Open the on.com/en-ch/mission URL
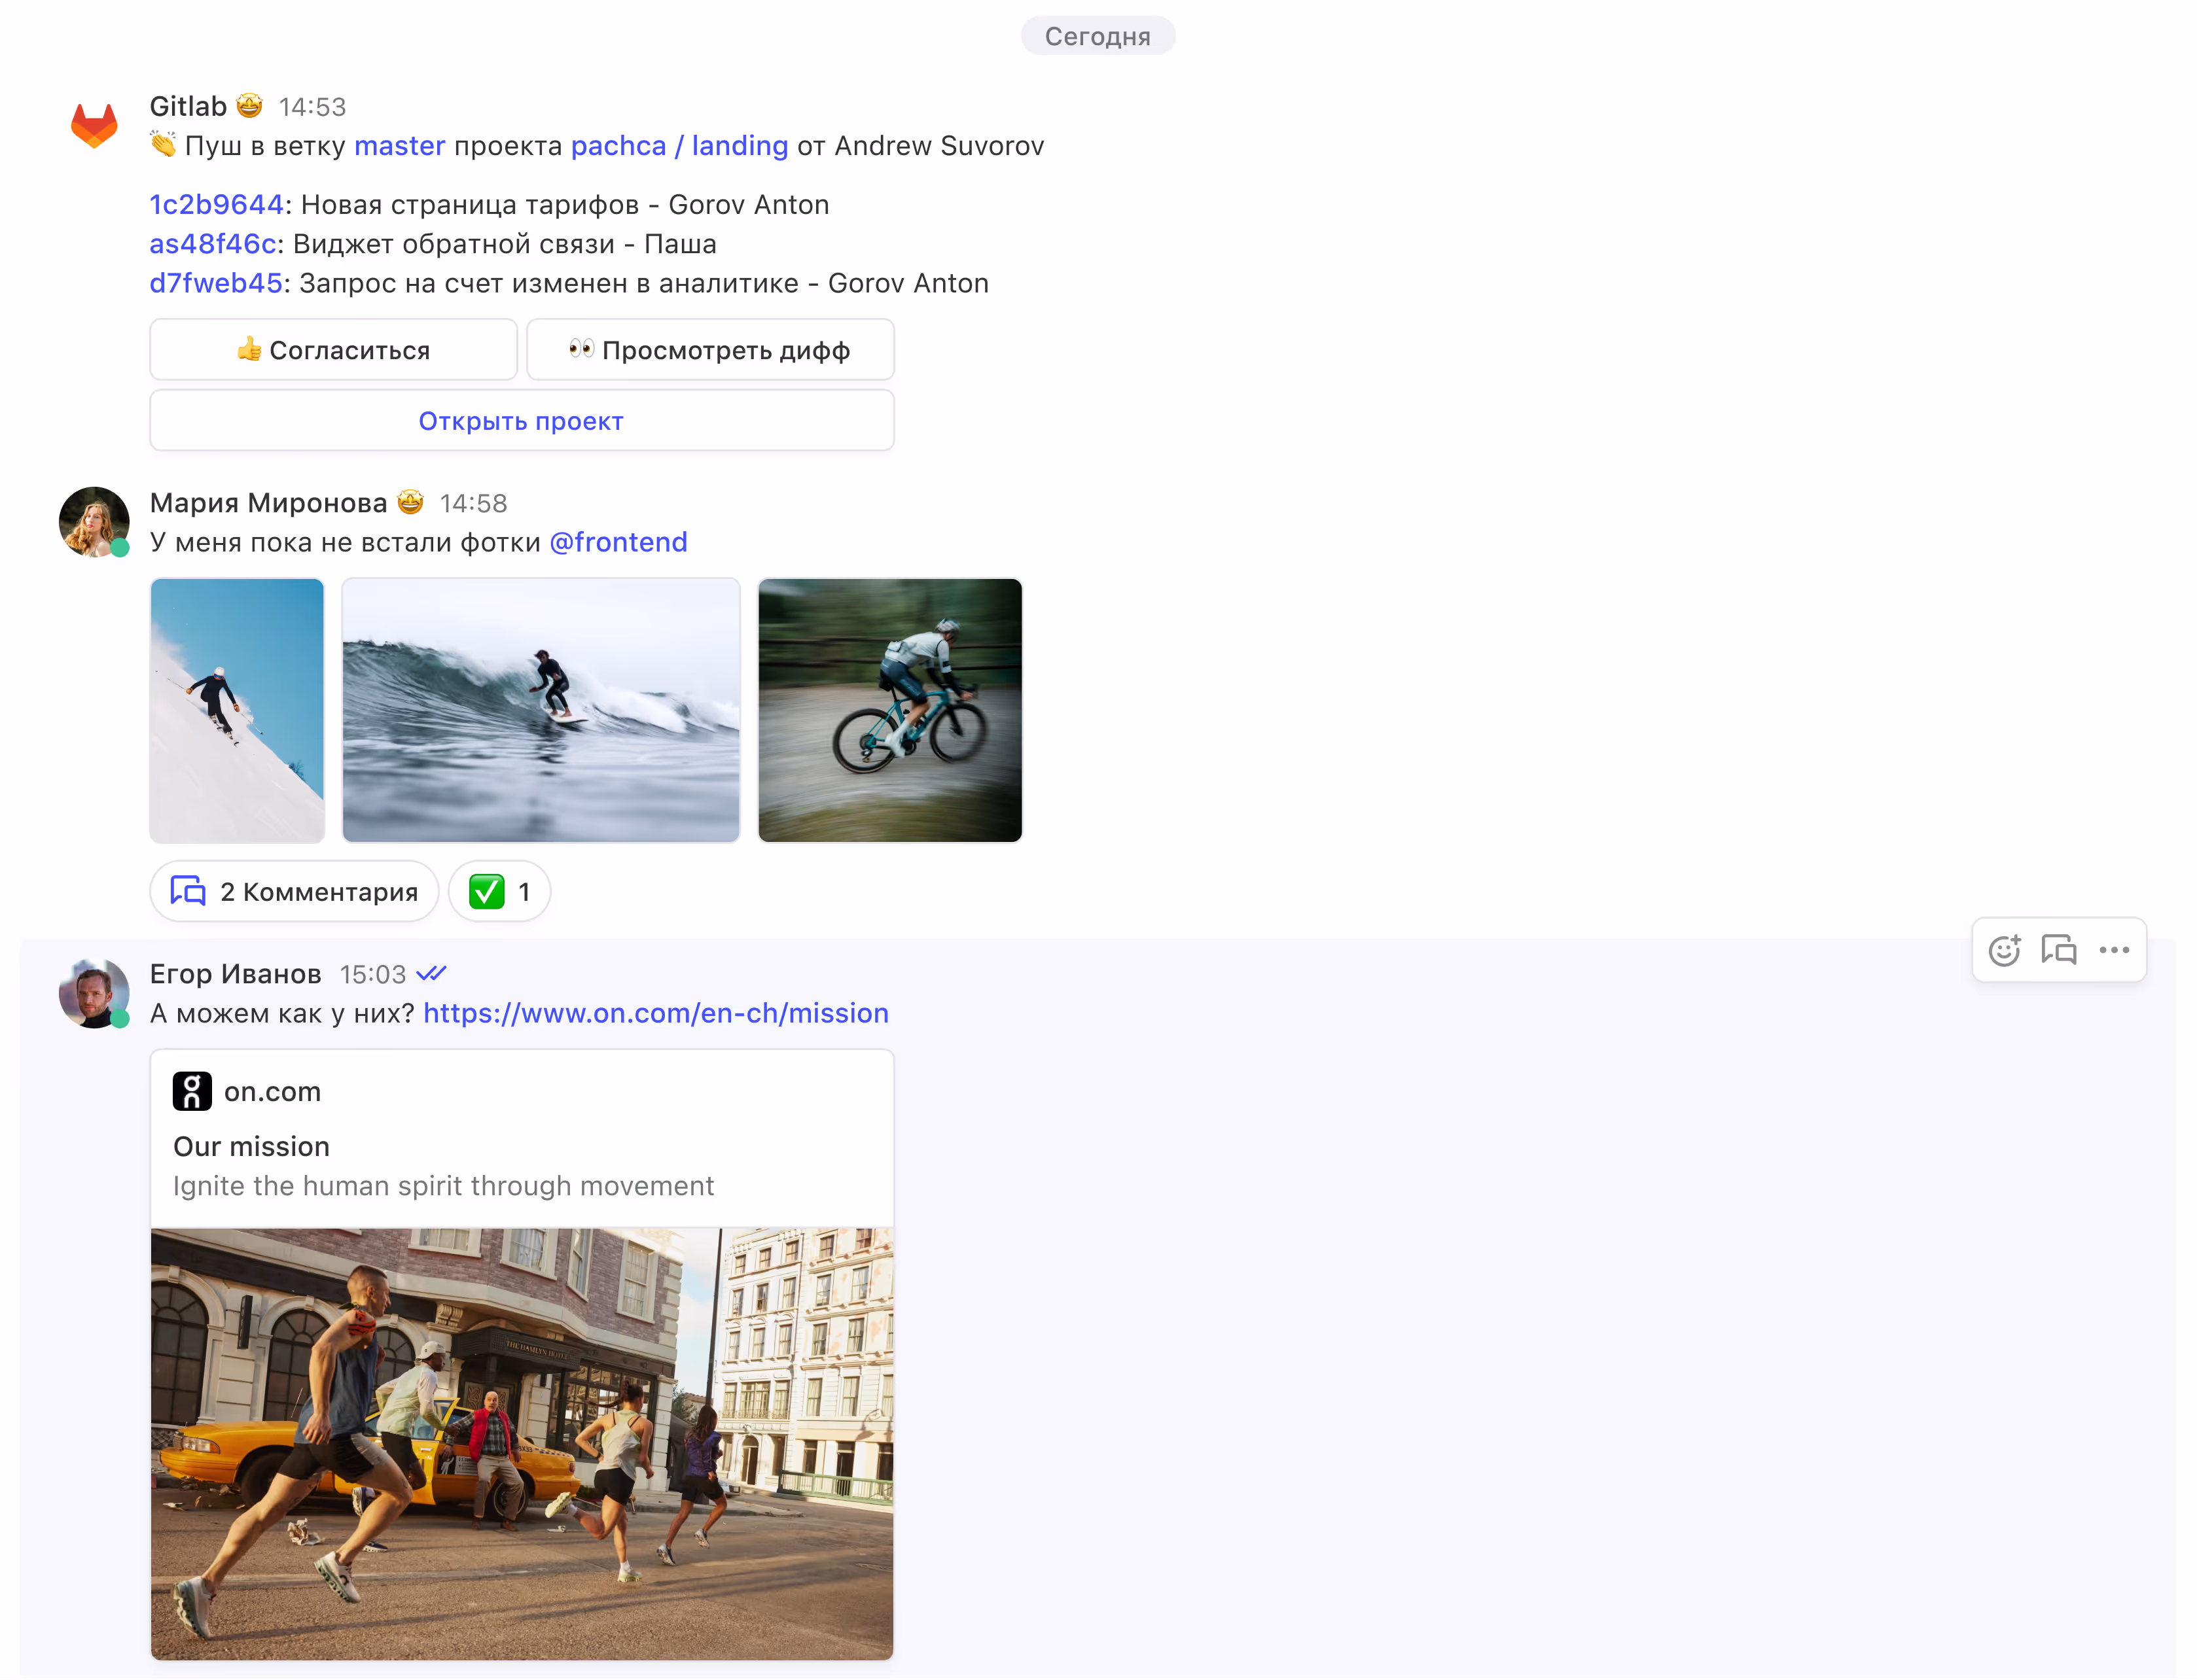This screenshot has height=1680, width=2197. (x=655, y=1013)
